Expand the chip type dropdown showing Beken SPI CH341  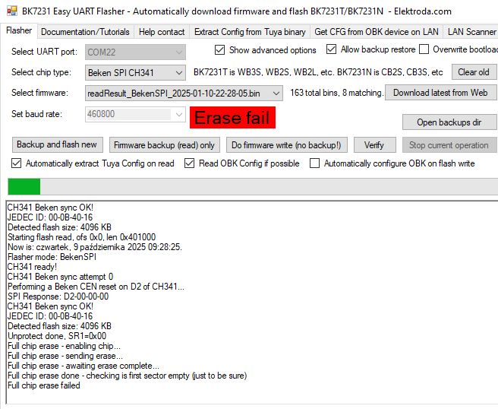(179, 73)
